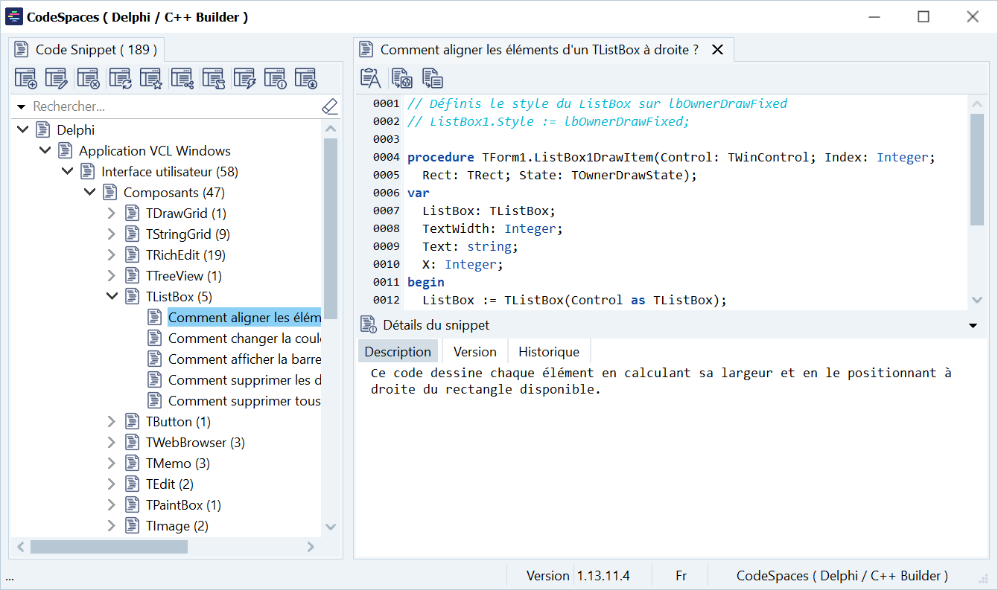Select snippet 'Comment changer la coul...'
This screenshot has width=998, height=590.
pos(244,339)
